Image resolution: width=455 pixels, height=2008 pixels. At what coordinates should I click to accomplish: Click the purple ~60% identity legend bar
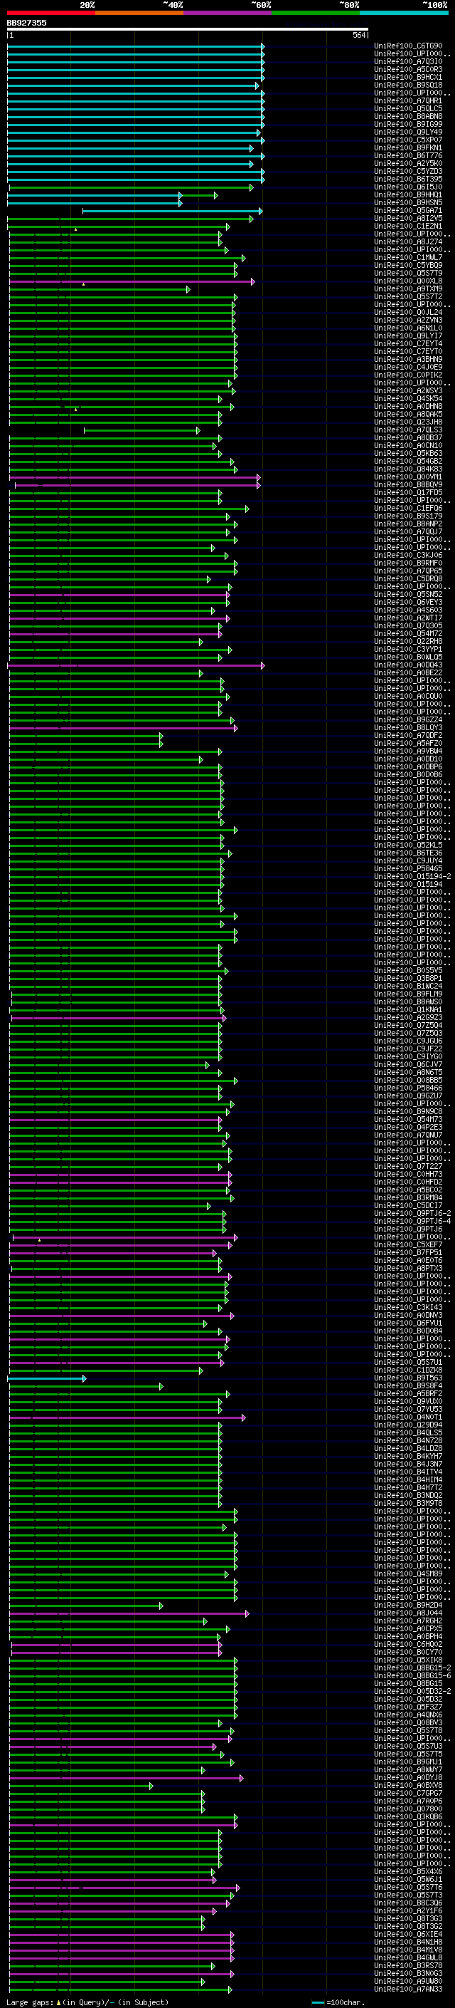pos(228,13)
